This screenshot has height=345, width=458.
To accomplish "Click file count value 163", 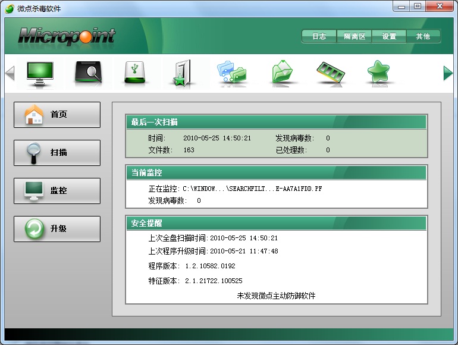I will [189, 150].
